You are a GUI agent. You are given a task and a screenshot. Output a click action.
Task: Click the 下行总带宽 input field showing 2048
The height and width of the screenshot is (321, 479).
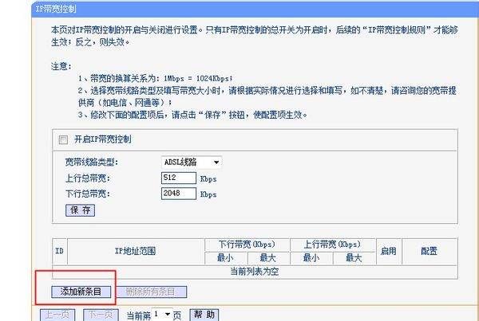pyautogui.click(x=179, y=194)
